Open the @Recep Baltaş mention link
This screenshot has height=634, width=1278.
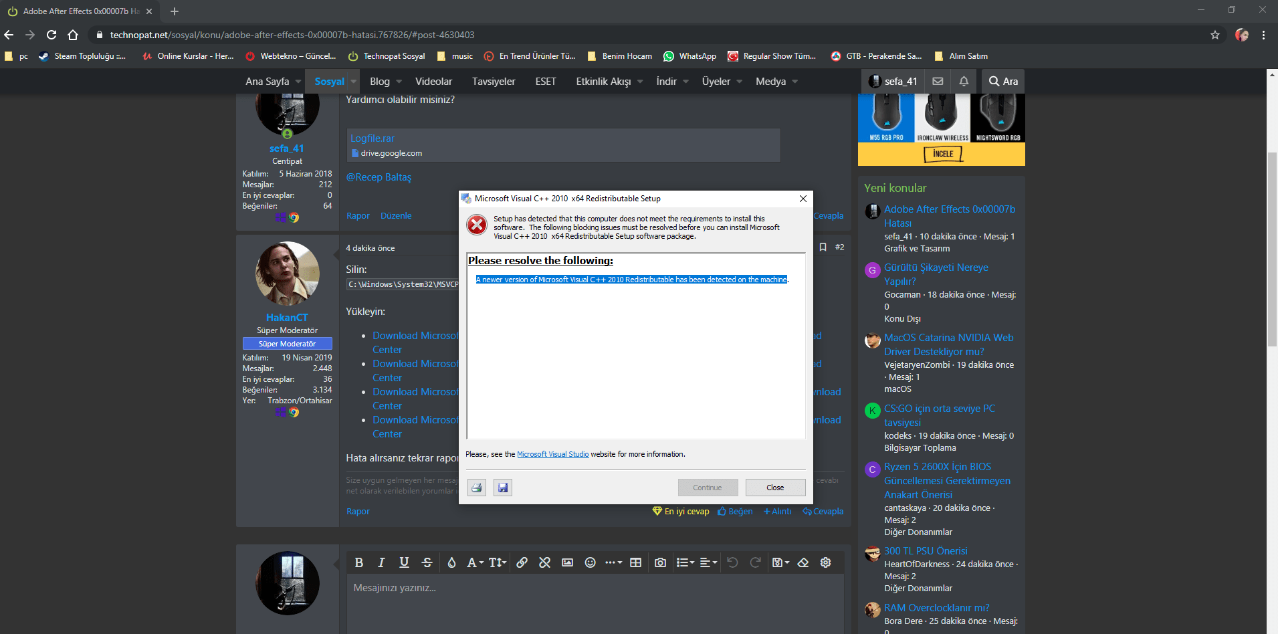(x=379, y=177)
